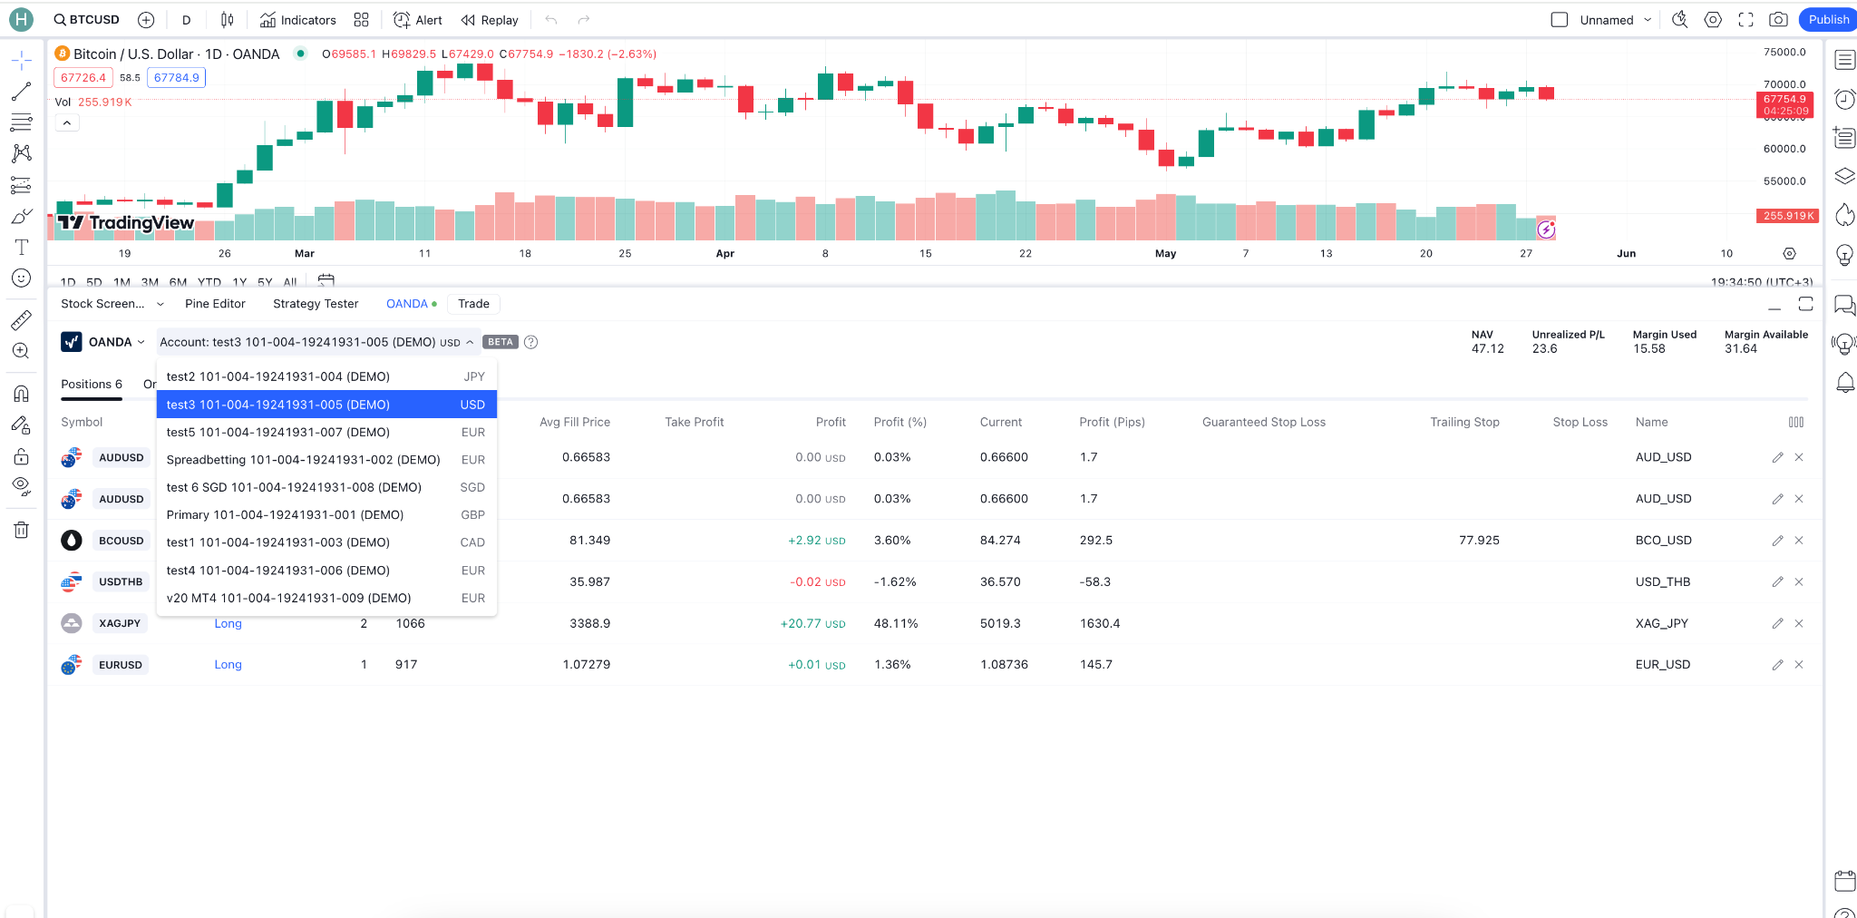1857x918 pixels.
Task: Open Indicators dialog
Action: 298,20
